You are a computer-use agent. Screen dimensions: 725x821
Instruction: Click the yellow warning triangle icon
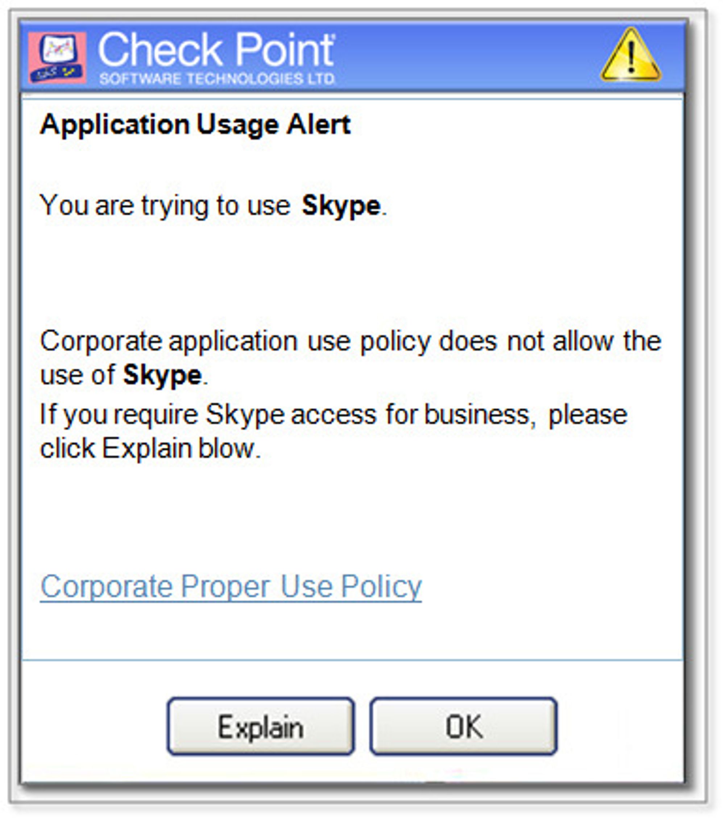coord(631,55)
